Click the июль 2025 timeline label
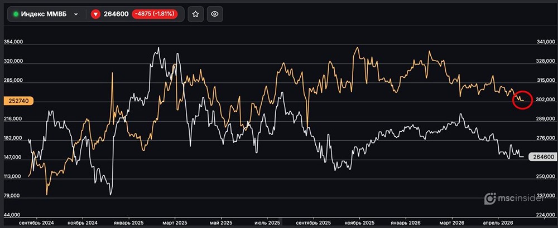The height and width of the screenshot is (228, 558). pyautogui.click(x=267, y=223)
